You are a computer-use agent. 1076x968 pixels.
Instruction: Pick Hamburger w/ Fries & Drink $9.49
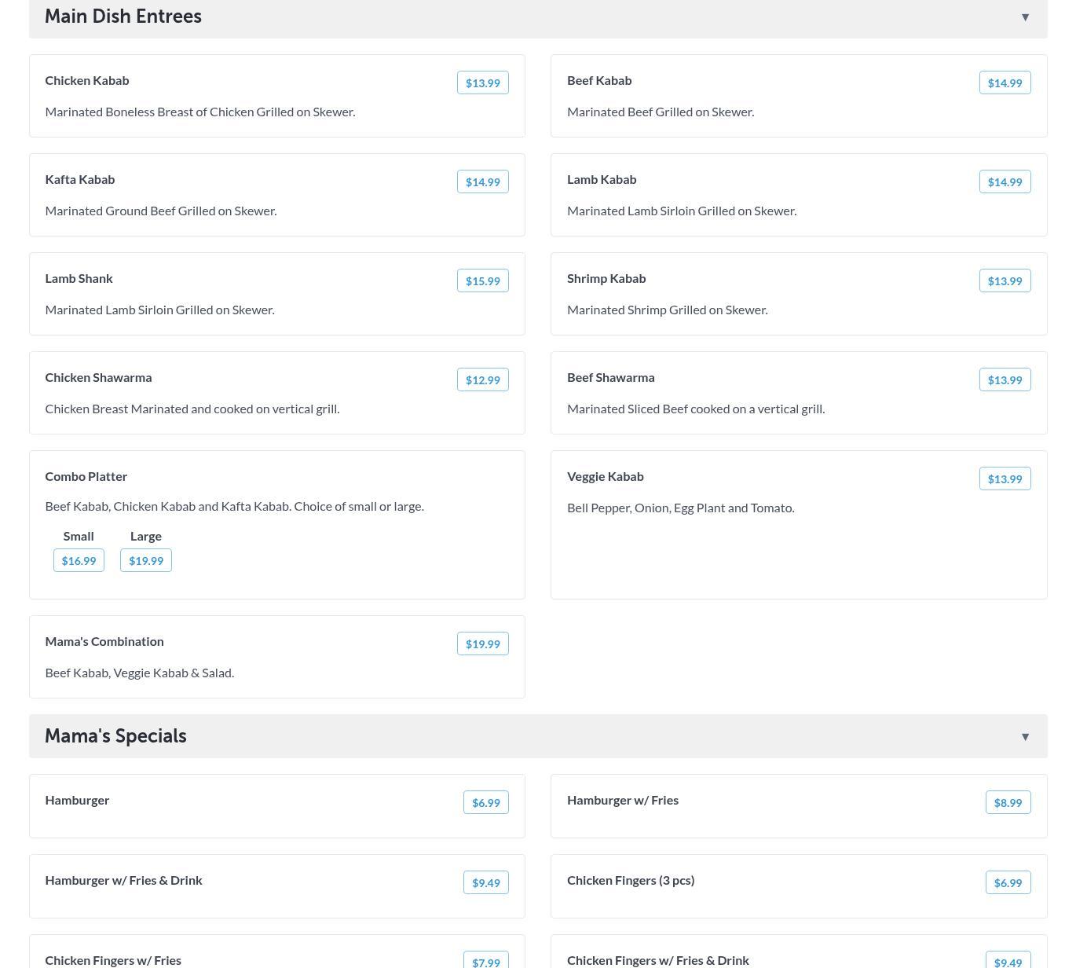click(485, 883)
